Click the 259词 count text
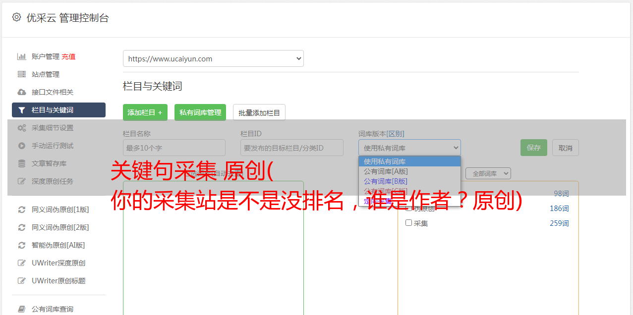This screenshot has height=315, width=633. pyautogui.click(x=559, y=223)
